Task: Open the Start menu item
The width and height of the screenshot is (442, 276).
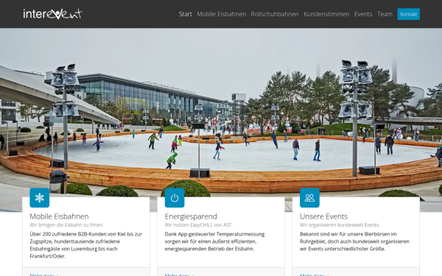Action: coord(185,14)
